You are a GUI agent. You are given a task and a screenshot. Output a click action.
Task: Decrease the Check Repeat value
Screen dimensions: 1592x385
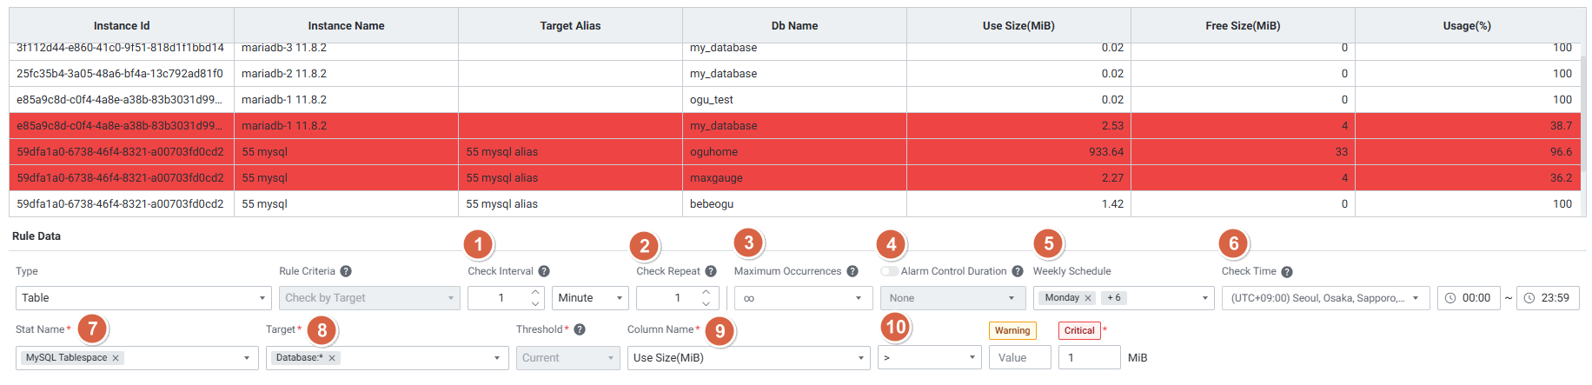[x=706, y=304]
